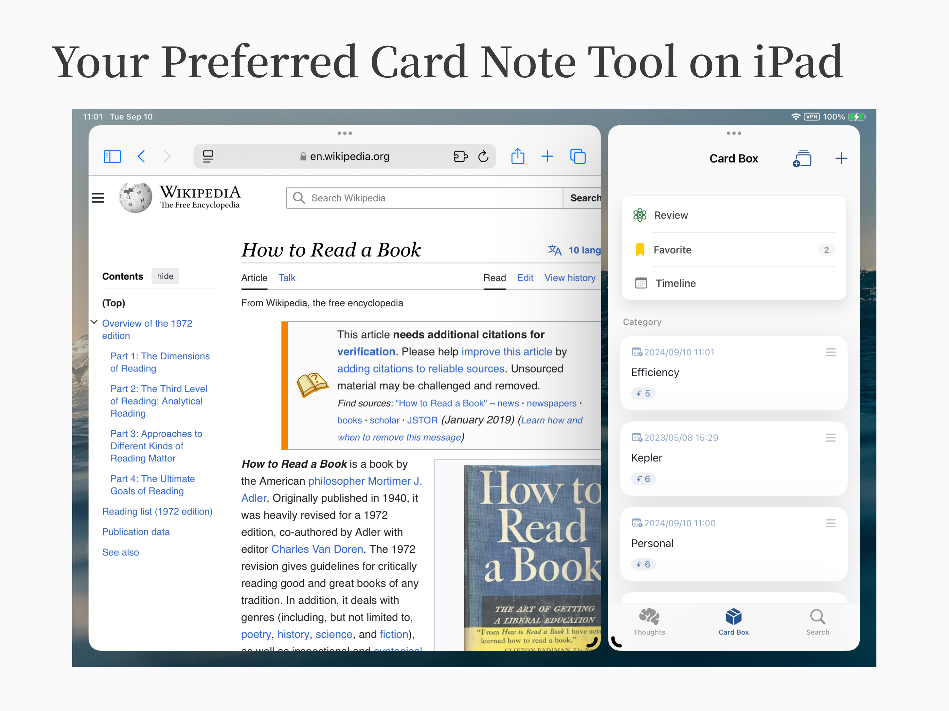Click the Kepler card count badge 6
This screenshot has width=949, height=711.
[643, 479]
